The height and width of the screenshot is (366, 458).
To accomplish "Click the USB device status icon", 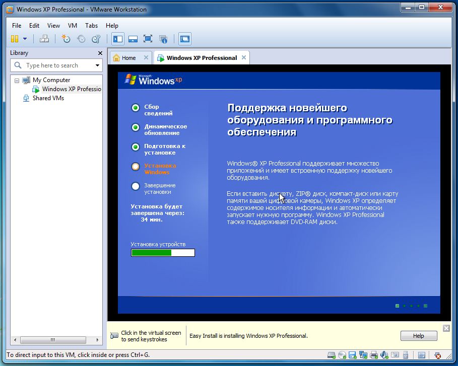I will click(x=406, y=355).
